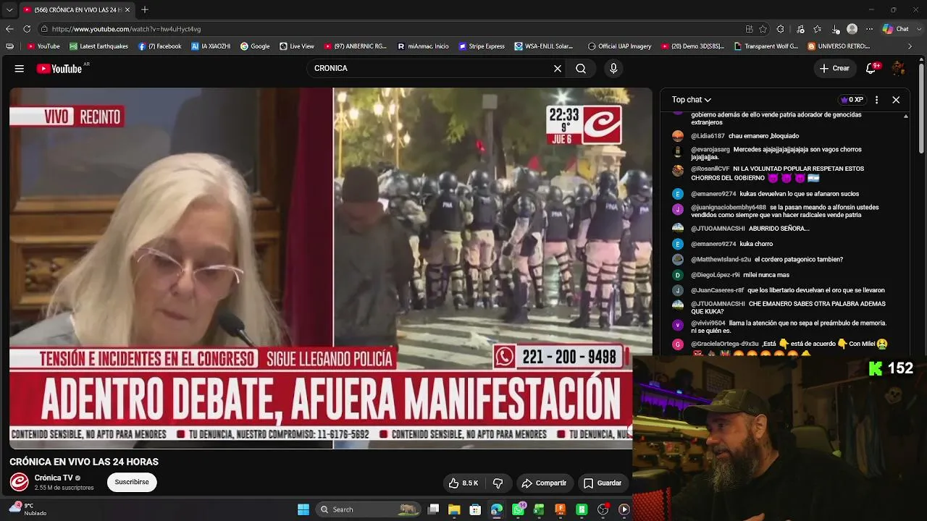Open the Live View bookmark
The image size is (927, 521).
click(x=297, y=46)
